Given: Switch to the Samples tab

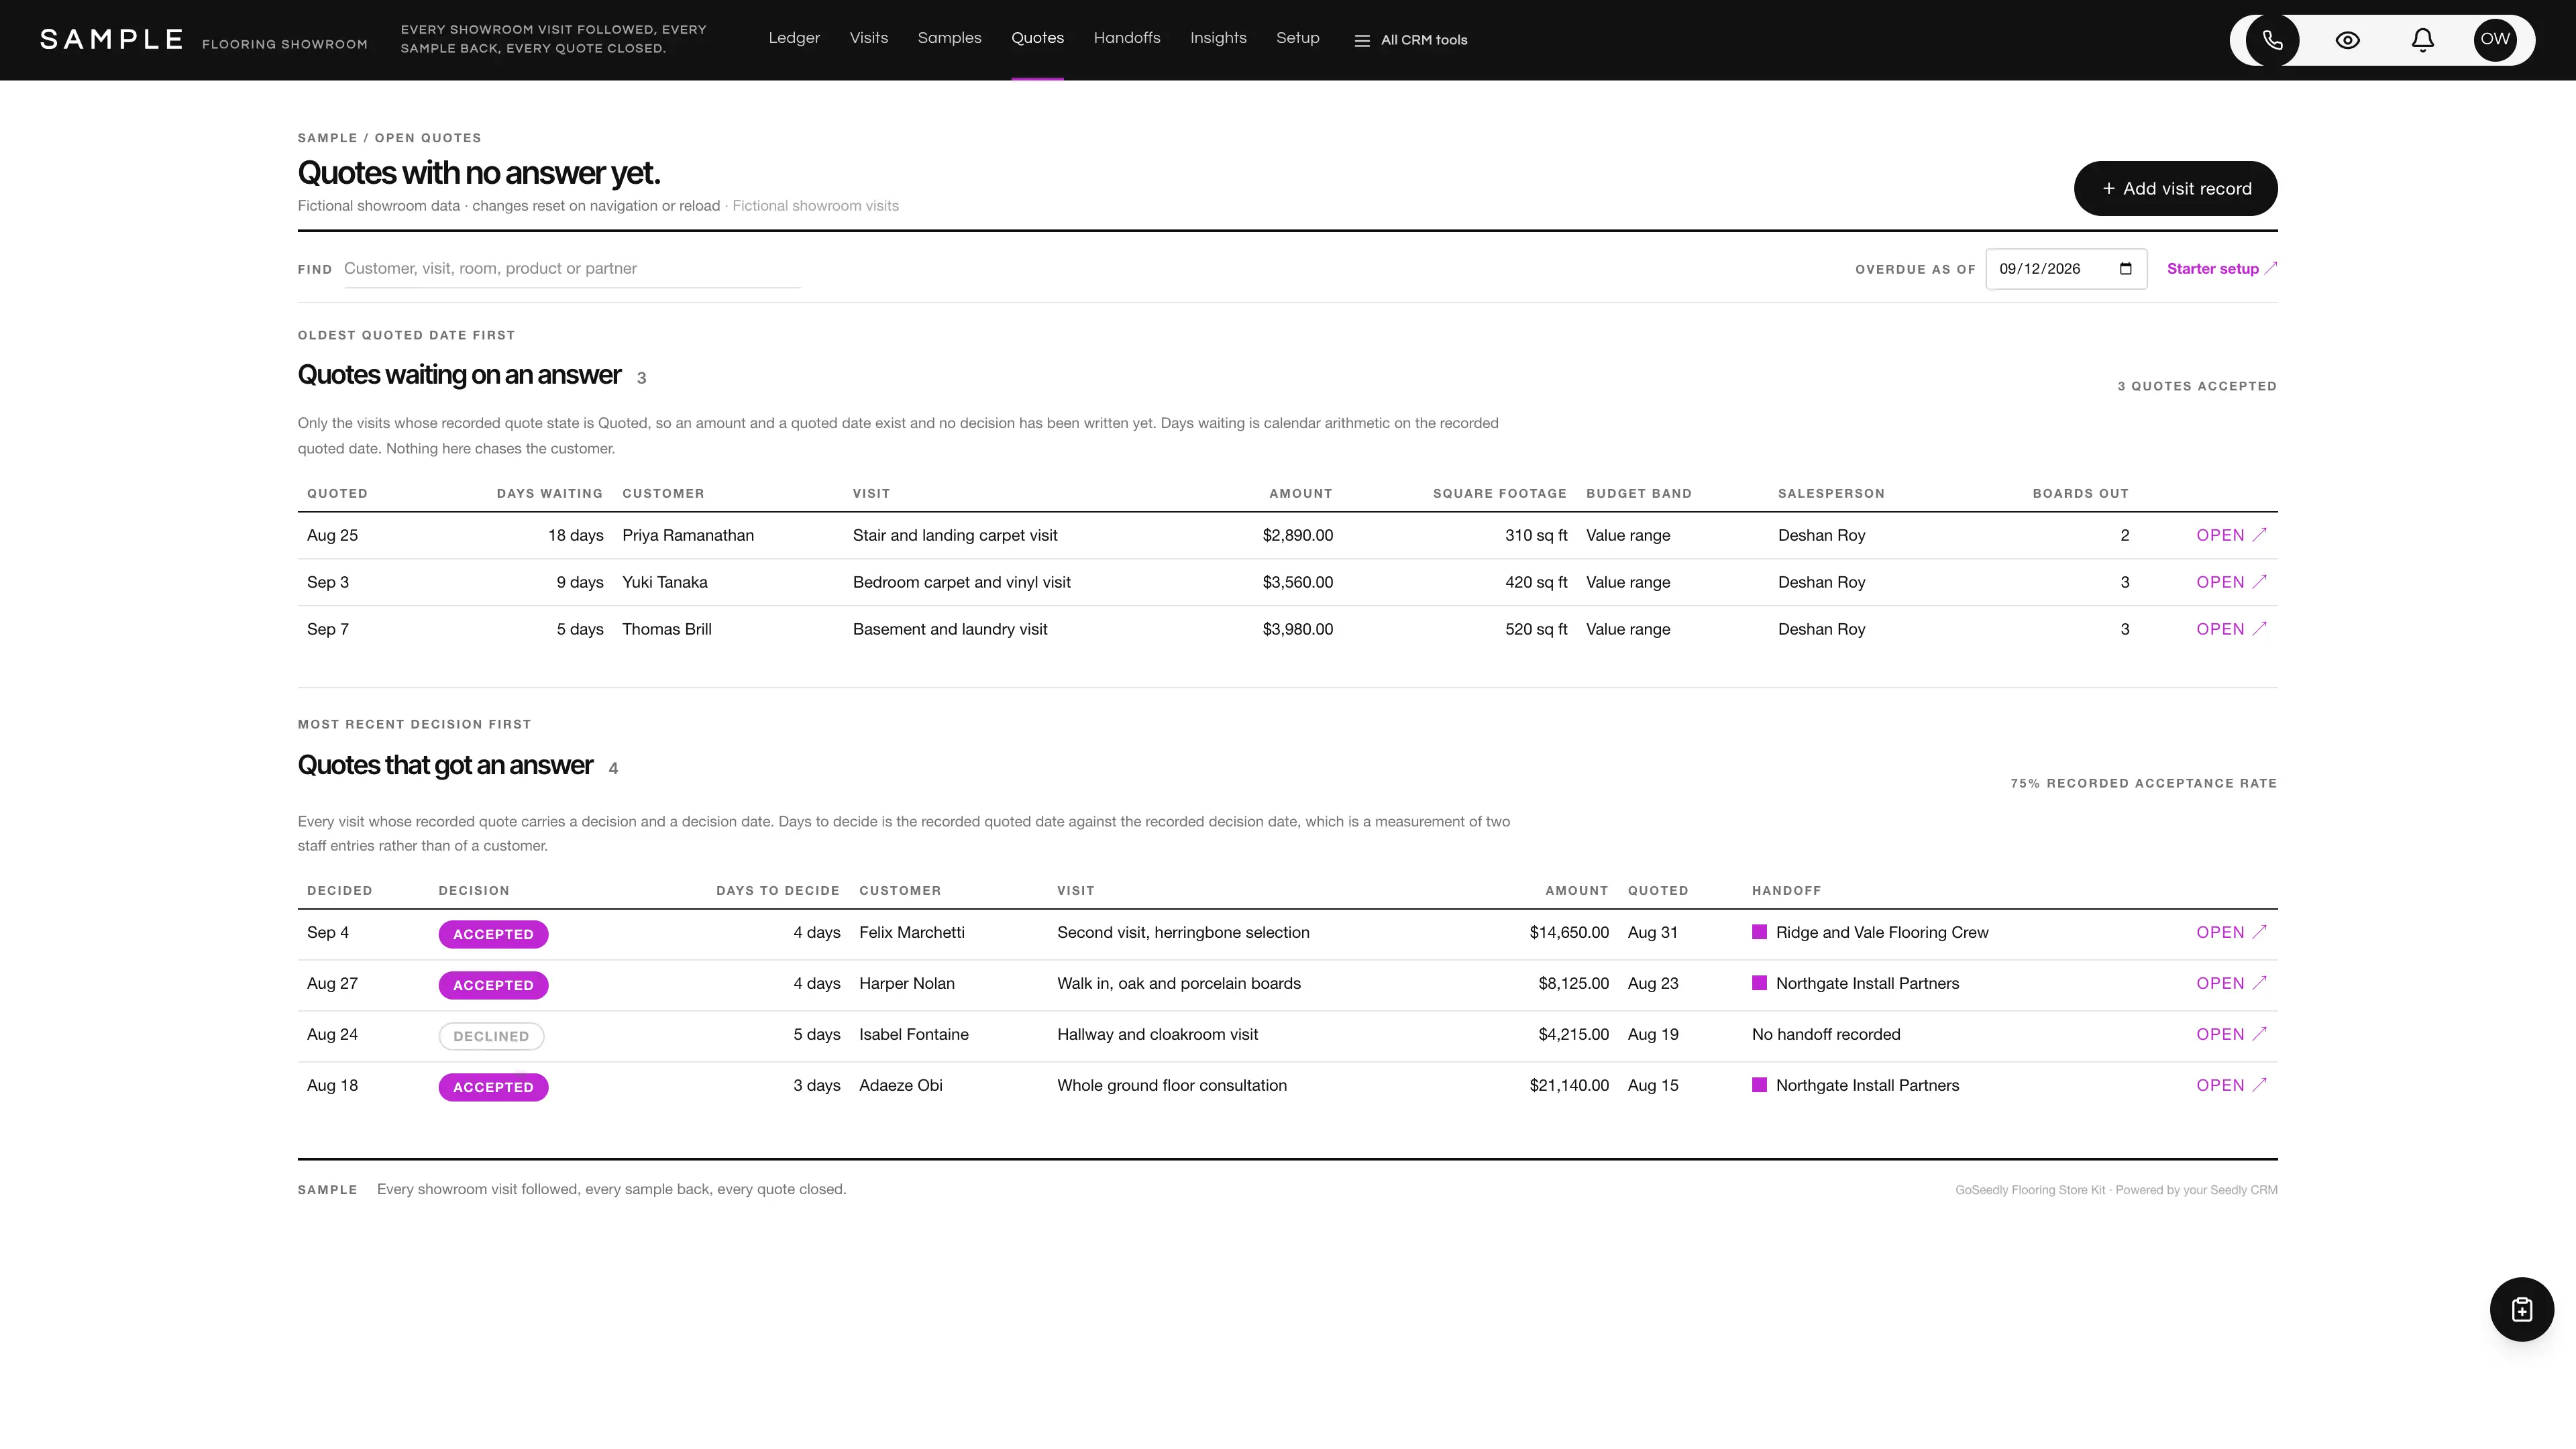Looking at the screenshot, I should click(949, 38).
